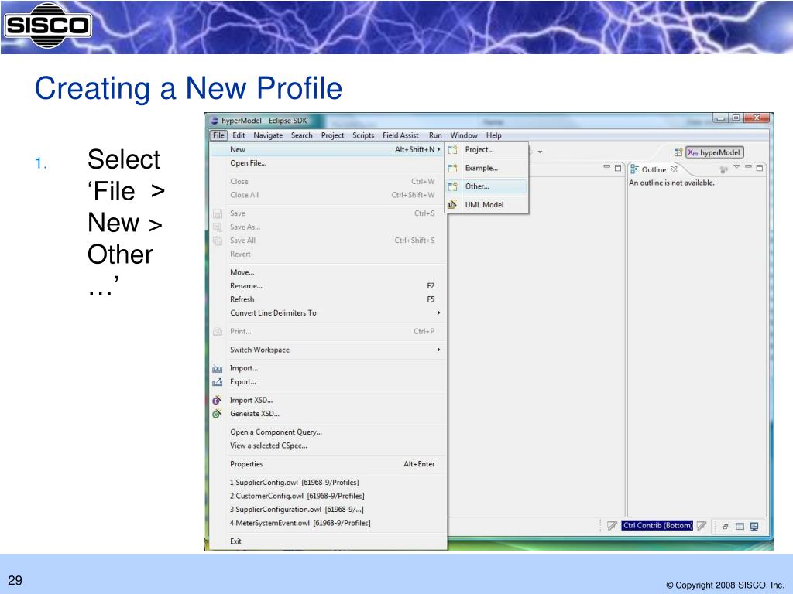Open the Outline view menu triangle

(x=737, y=167)
